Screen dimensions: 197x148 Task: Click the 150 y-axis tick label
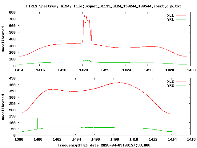tap(12, 116)
